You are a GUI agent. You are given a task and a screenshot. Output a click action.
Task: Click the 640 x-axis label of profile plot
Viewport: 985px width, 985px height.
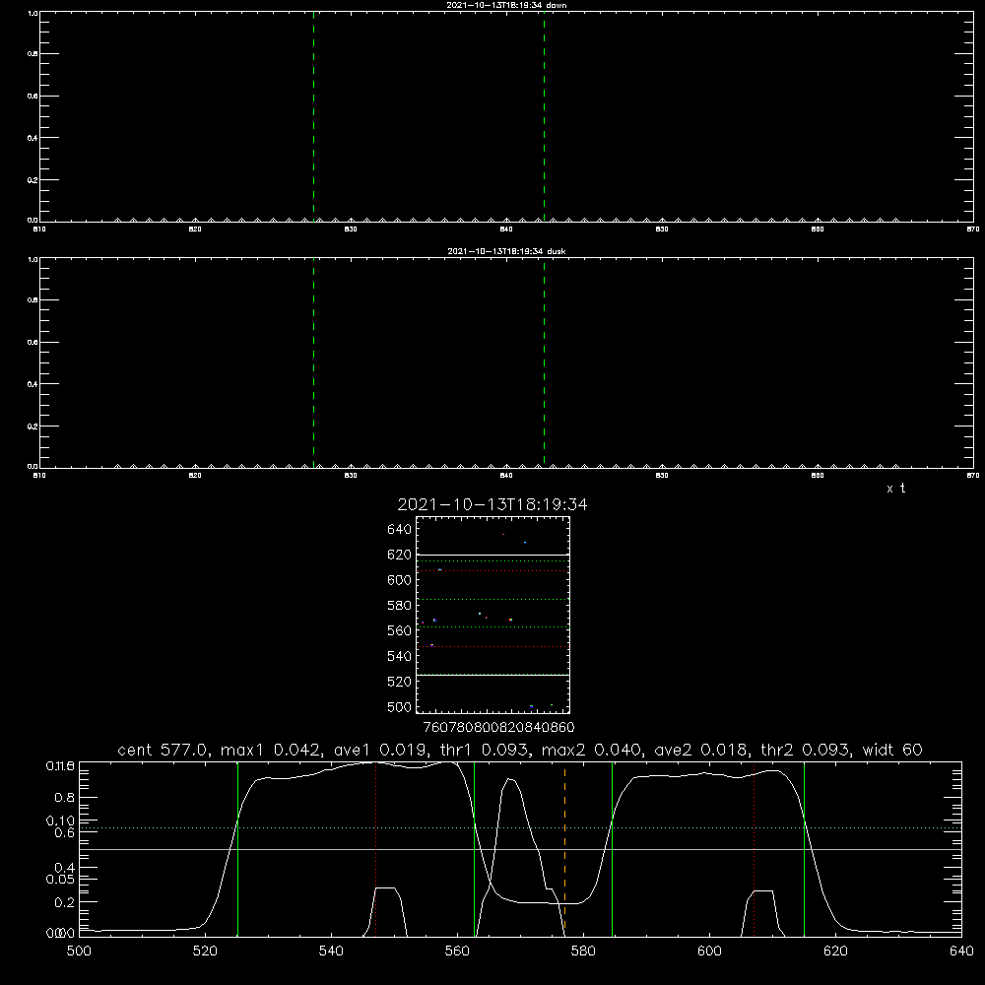pyautogui.click(x=961, y=952)
